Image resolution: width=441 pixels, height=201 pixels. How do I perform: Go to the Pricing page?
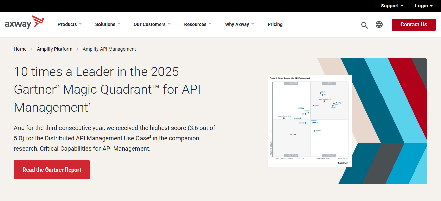275,24
